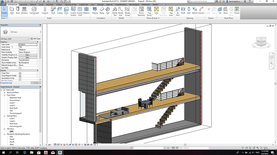The width and height of the screenshot is (277, 155).
Task: Collapse the Graphics properties section
Action: (x=37, y=42)
